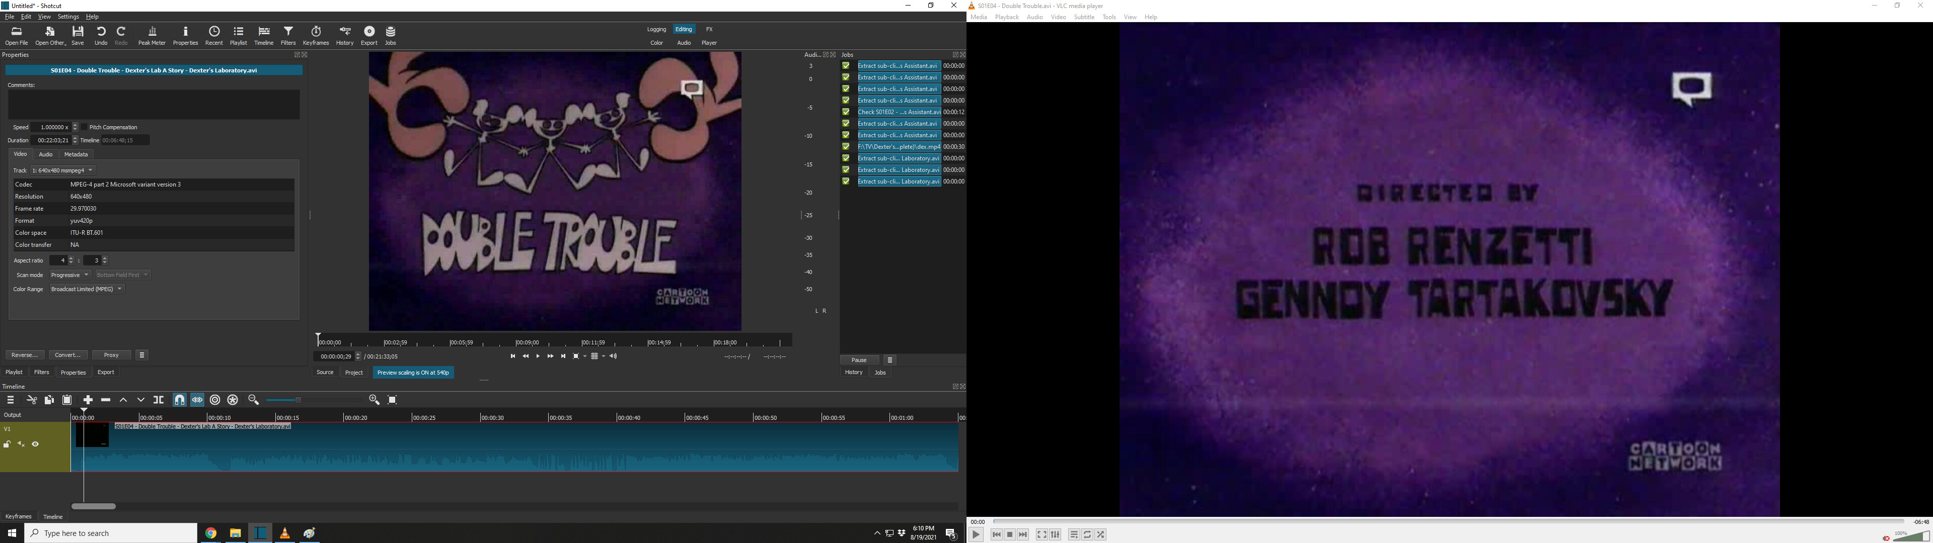Toggle Snap magnet in timeline toolbar
This screenshot has height=543, width=1933.
(x=179, y=400)
